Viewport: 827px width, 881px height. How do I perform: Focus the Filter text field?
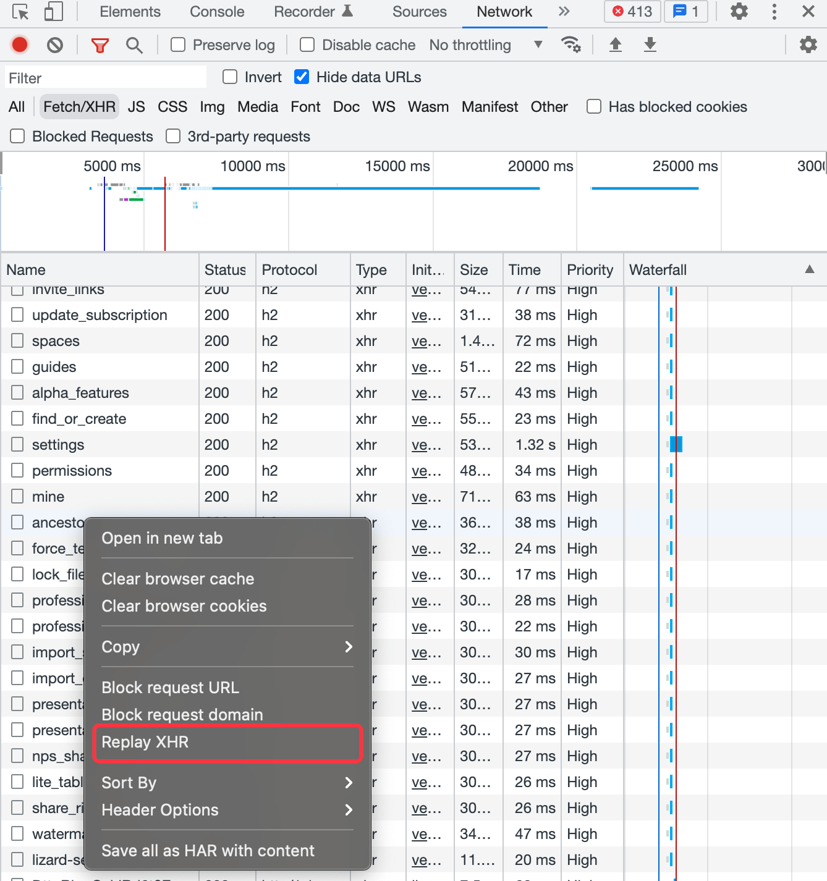[106, 78]
